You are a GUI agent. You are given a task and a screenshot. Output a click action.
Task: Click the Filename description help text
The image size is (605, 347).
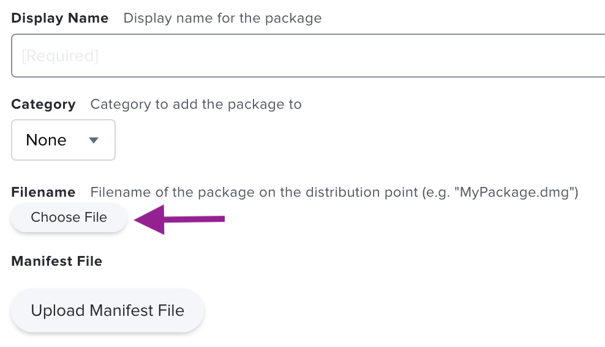334,192
